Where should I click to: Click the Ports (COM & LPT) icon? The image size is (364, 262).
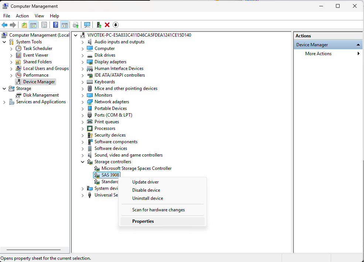coord(89,115)
